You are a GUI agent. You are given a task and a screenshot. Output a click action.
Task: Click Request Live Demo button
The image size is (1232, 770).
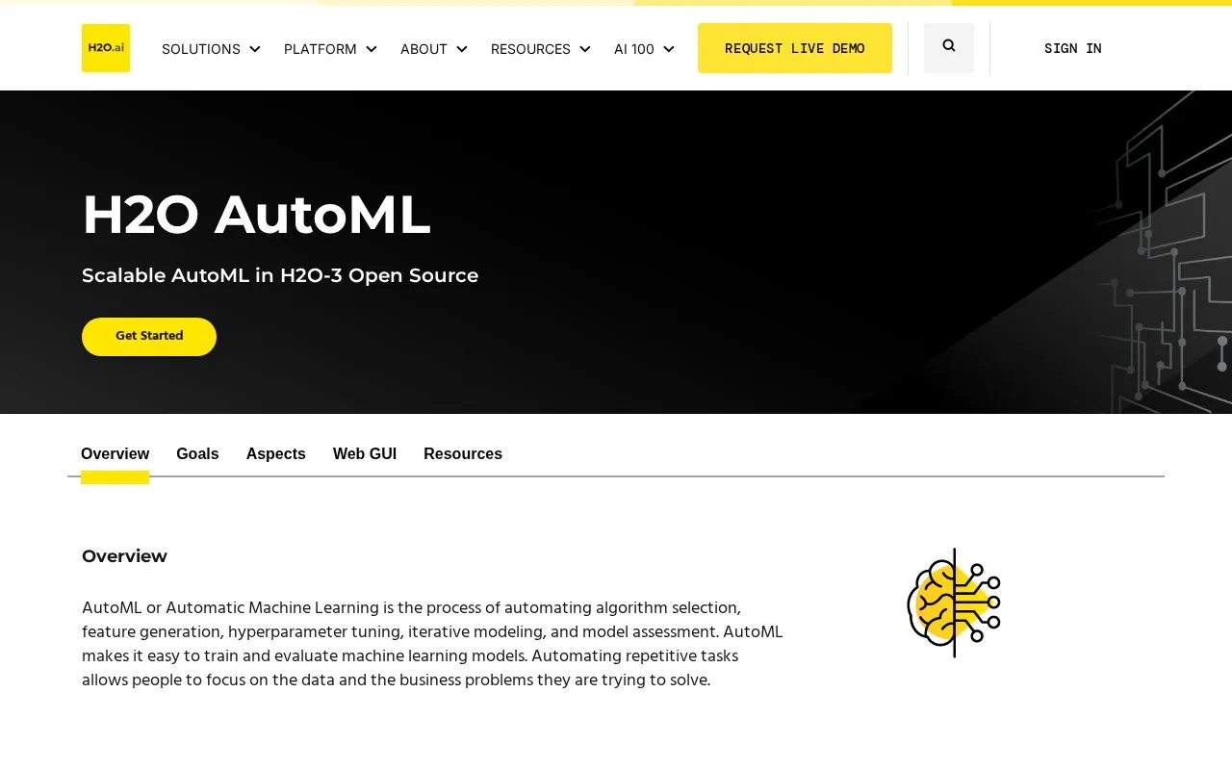795,48
